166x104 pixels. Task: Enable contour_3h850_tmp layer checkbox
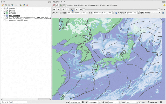pyautogui.click(x=4, y=20)
